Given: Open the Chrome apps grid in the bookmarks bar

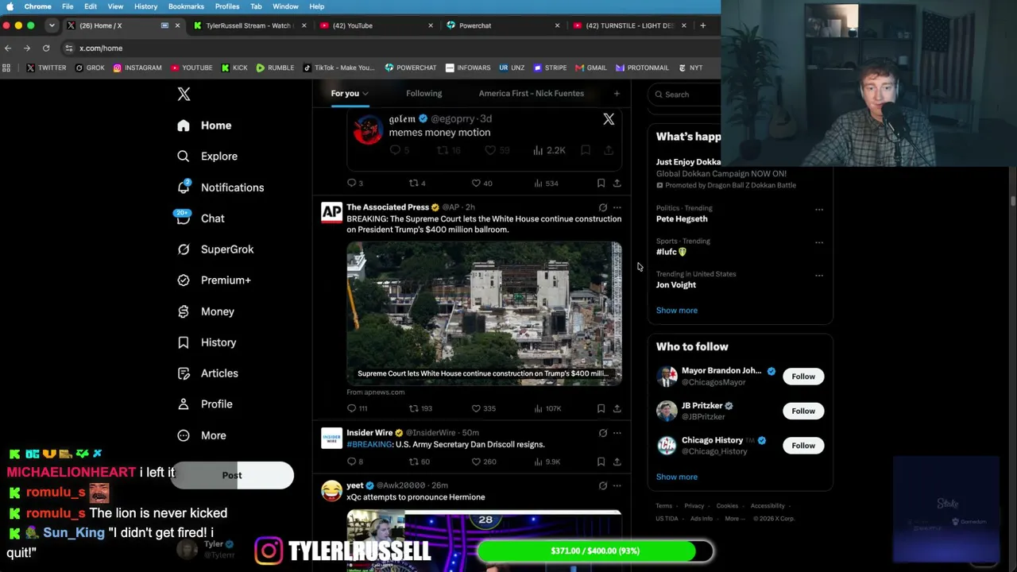Looking at the screenshot, I should tap(6, 68).
